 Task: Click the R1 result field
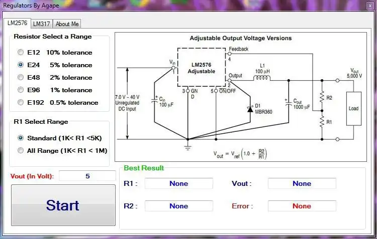click(178, 183)
